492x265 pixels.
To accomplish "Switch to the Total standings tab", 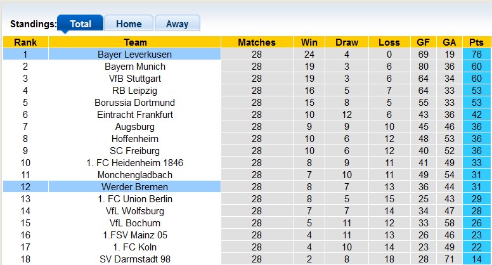I will (81, 24).
